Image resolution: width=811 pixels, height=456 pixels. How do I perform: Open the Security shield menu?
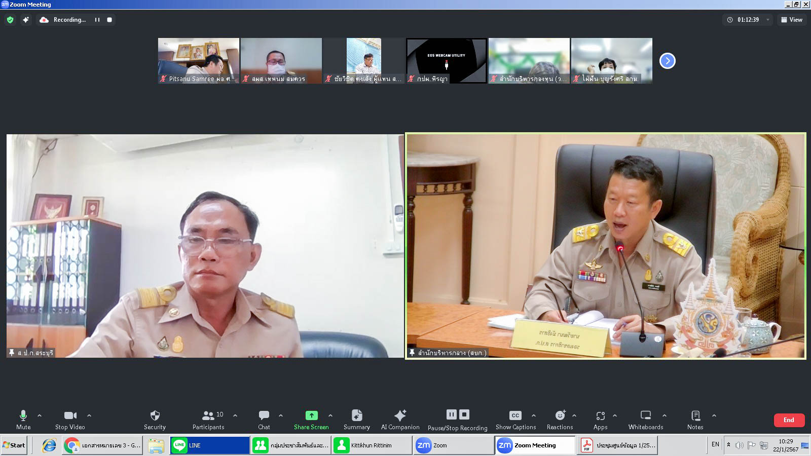pyautogui.click(x=155, y=420)
